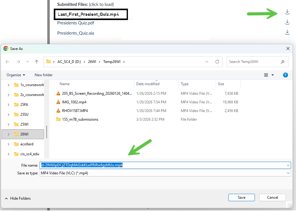The height and width of the screenshot is (212, 296).
Task: Select 26WI in breadcrumb path
Action: click(x=92, y=62)
